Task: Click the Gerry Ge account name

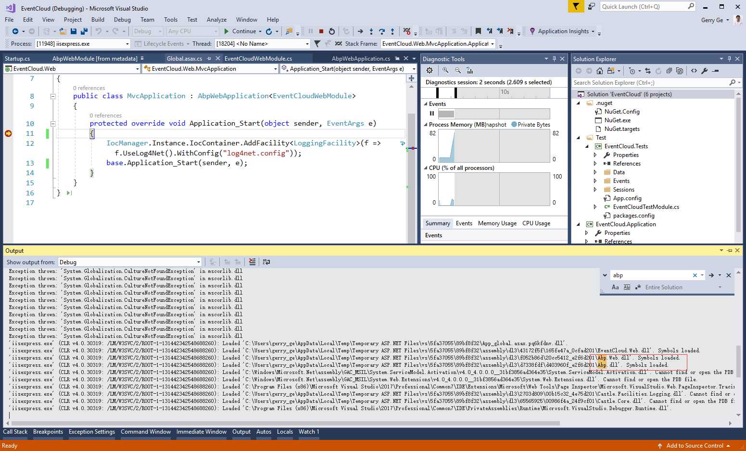Action: pos(712,20)
